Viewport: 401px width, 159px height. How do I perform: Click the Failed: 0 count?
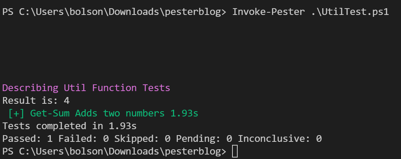(84, 139)
